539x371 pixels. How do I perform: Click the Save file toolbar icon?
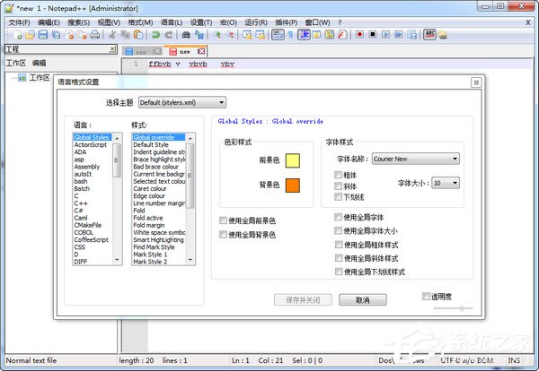pyautogui.click(x=41, y=34)
